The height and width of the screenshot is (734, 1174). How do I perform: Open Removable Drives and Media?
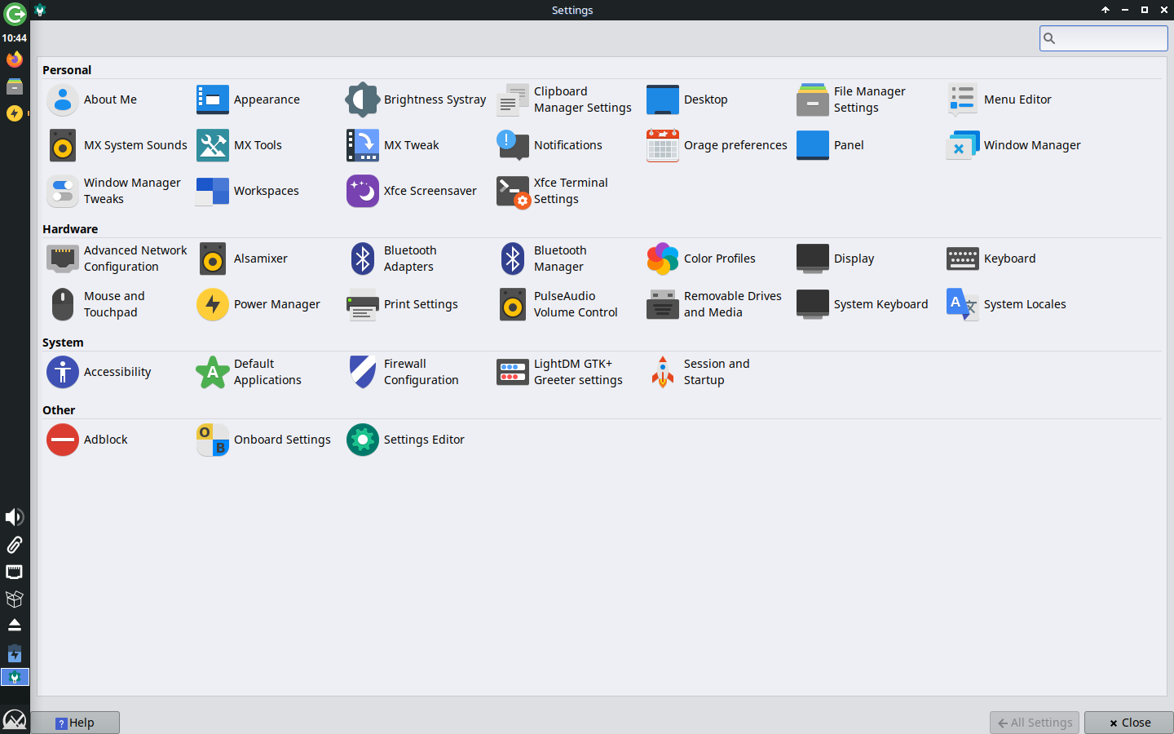(x=714, y=304)
